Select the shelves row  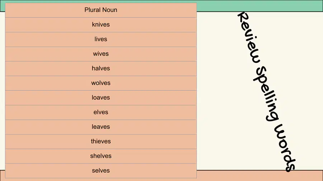pos(101,156)
